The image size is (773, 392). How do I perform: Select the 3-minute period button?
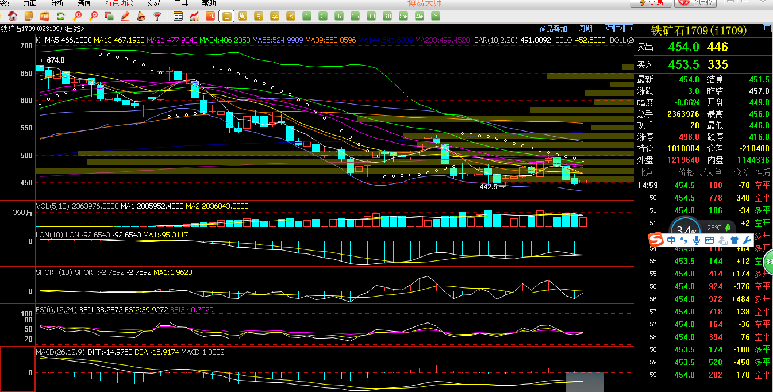click(324, 16)
